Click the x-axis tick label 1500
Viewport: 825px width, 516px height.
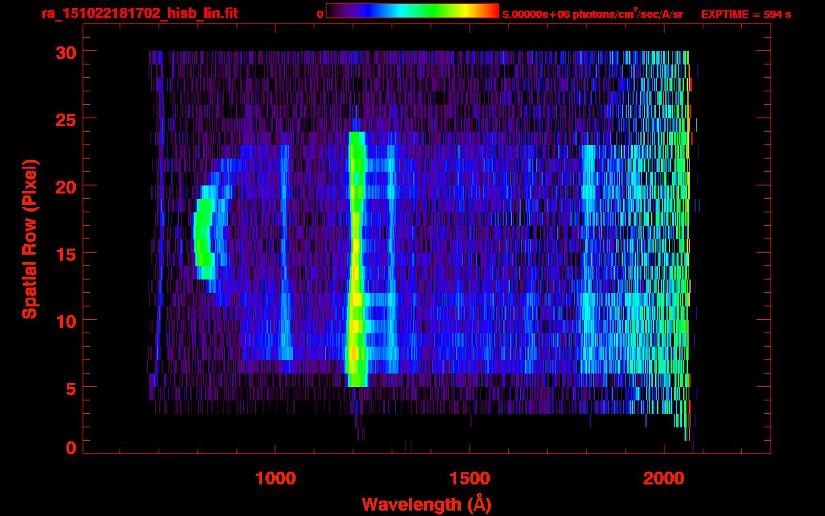tap(470, 478)
